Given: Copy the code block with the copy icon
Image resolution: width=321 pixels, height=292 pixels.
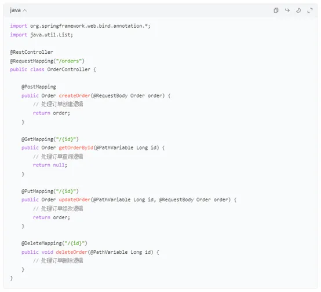Looking at the screenshot, I should tap(276, 10).
